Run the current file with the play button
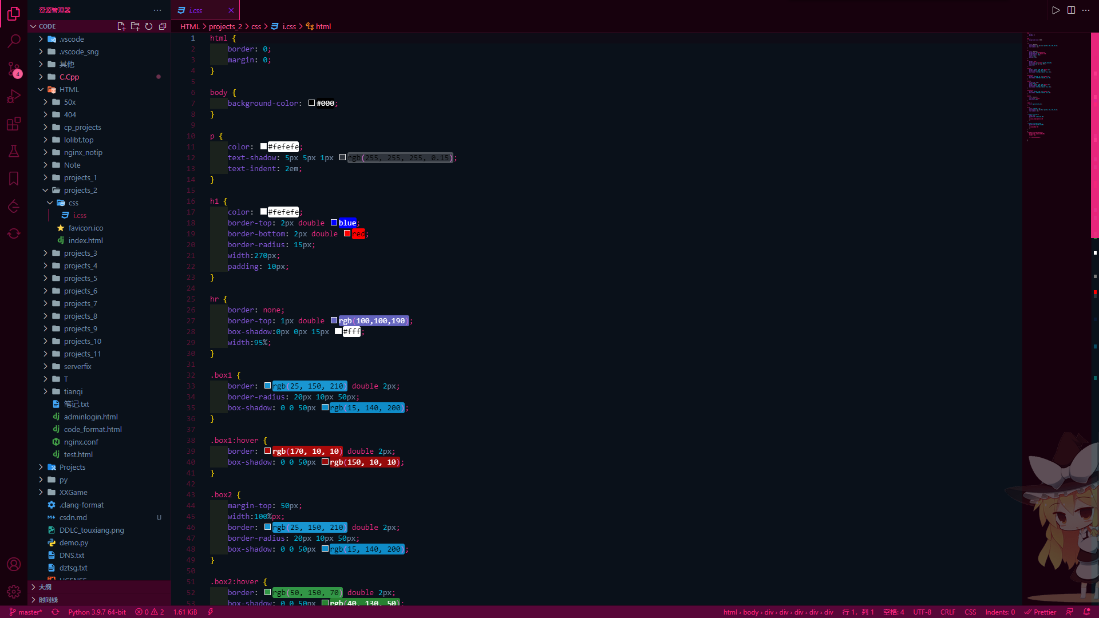Image resolution: width=1099 pixels, height=618 pixels. (x=1056, y=10)
